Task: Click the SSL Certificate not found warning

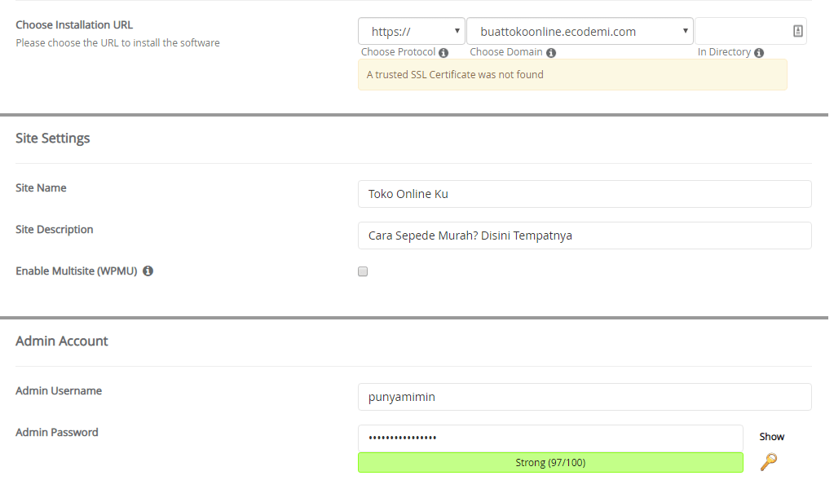Action: 571,75
